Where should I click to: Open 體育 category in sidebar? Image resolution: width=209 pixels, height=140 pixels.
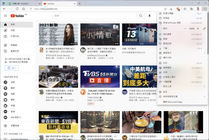coord(17,88)
